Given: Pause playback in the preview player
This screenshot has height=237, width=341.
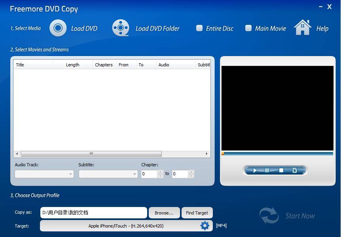Looking at the screenshot, I should 267,170.
